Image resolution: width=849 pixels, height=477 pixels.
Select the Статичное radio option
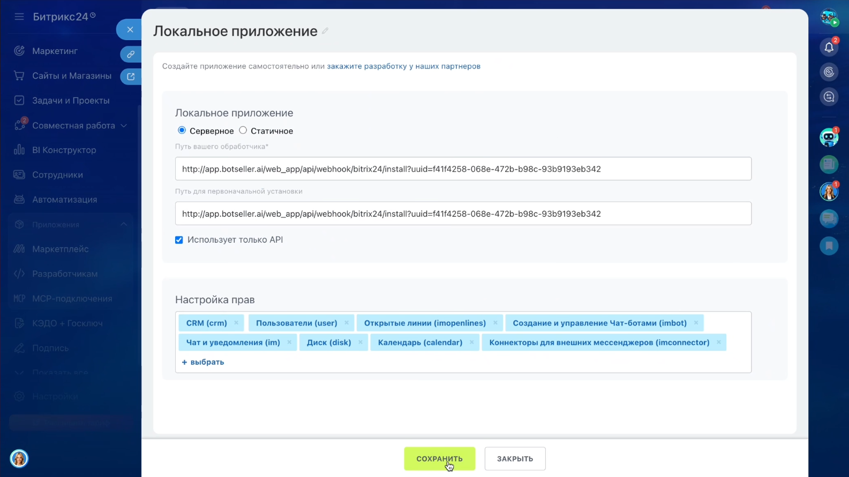coord(243,130)
